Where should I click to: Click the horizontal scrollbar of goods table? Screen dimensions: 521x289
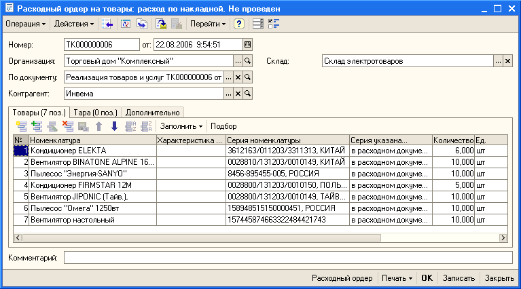coord(261,237)
